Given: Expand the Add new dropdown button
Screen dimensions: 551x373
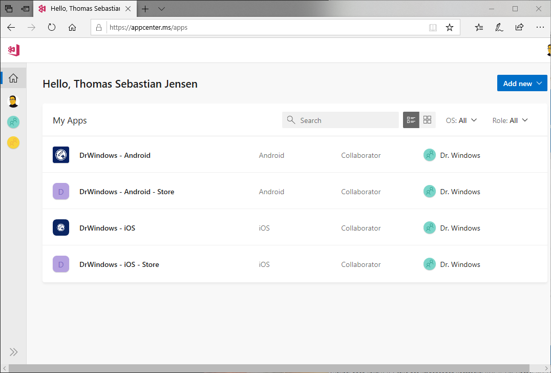Looking at the screenshot, I should pyautogui.click(x=522, y=84).
